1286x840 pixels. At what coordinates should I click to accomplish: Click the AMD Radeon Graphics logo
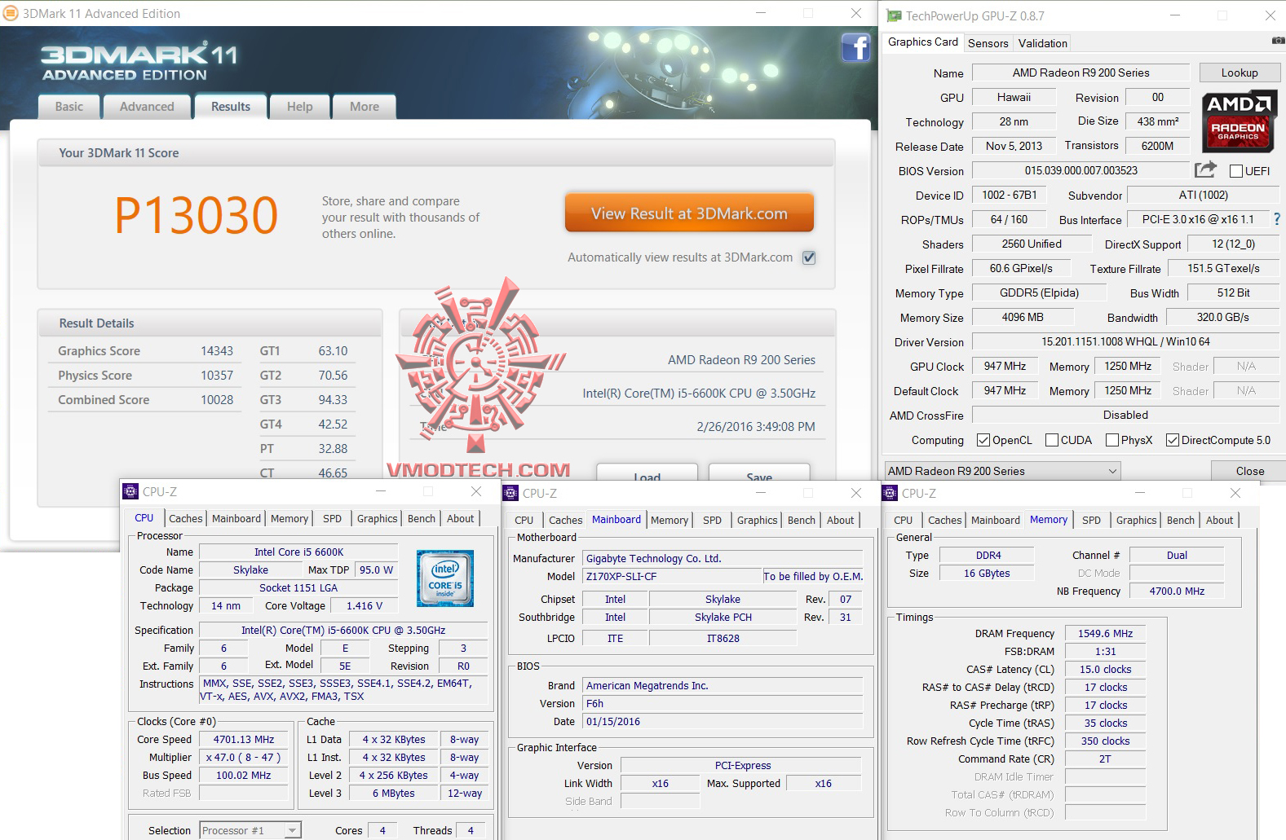(x=1238, y=121)
